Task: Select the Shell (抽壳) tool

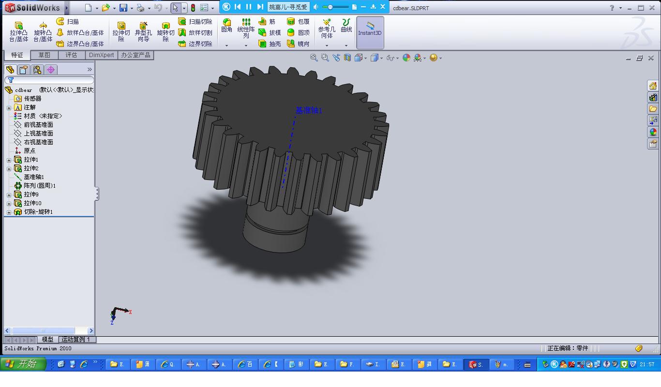Action: point(270,44)
